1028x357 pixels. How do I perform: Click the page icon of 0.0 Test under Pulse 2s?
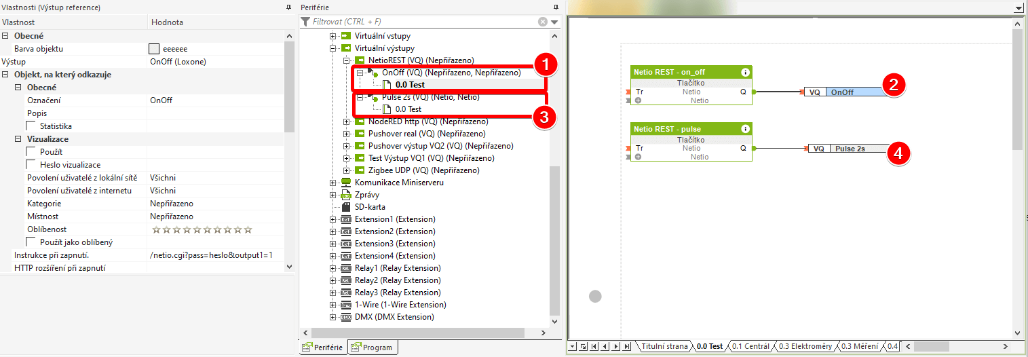387,109
